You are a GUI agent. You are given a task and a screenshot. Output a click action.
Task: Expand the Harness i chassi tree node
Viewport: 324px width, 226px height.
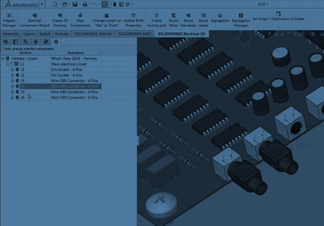[x=3, y=59]
